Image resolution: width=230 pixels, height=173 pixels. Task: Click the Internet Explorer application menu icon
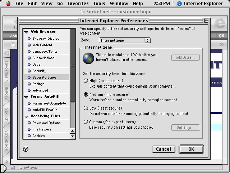(x=179, y=4)
